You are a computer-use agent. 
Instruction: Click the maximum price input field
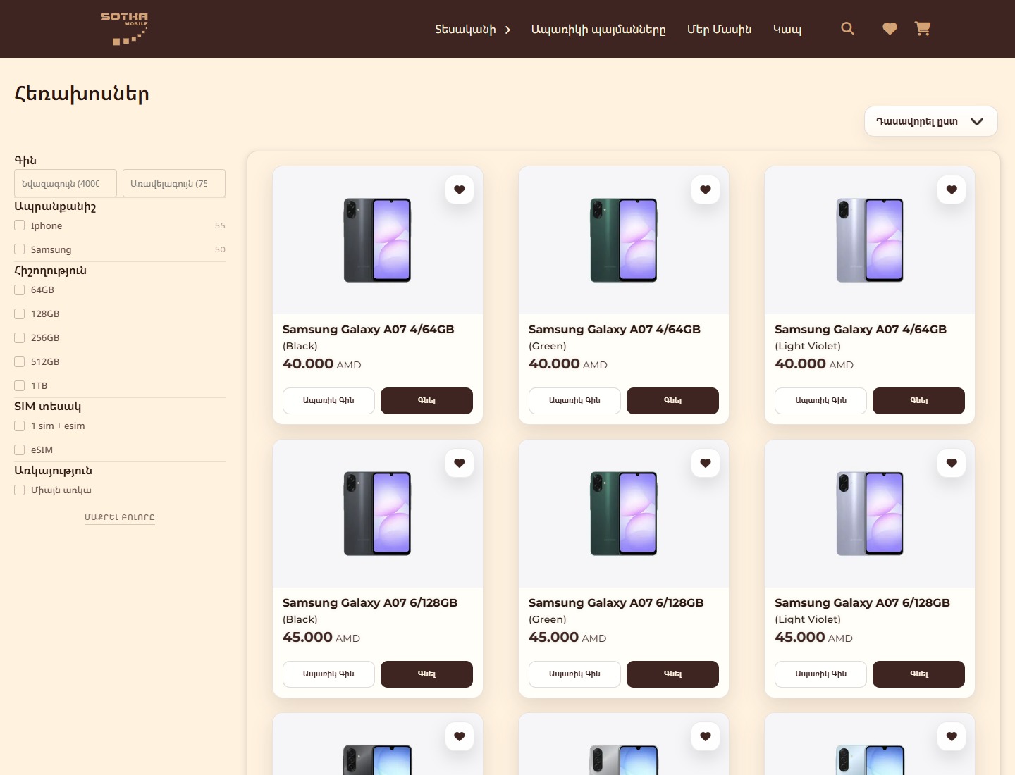(174, 183)
